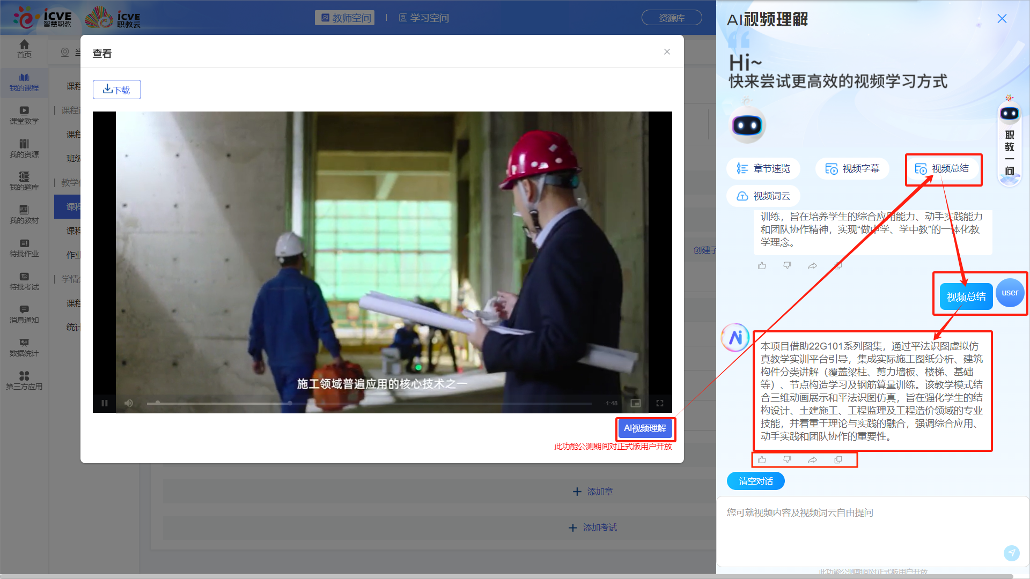Switch to 学习空间 tab
Image resolution: width=1030 pixels, height=579 pixels.
coord(424,18)
